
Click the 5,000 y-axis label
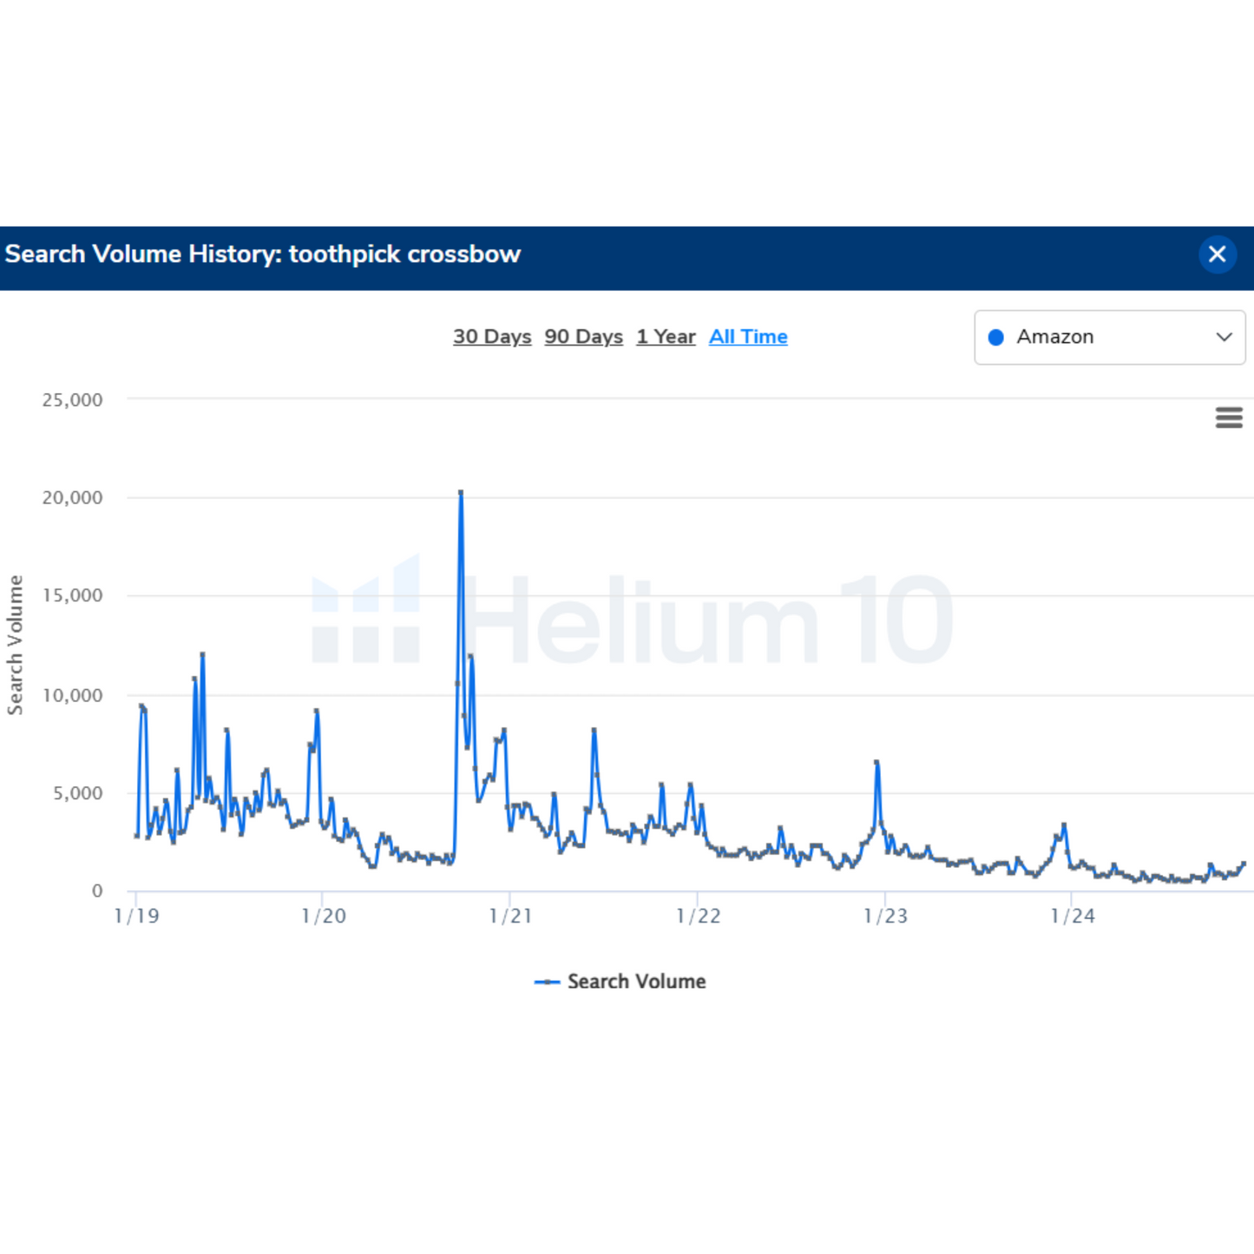tap(77, 793)
